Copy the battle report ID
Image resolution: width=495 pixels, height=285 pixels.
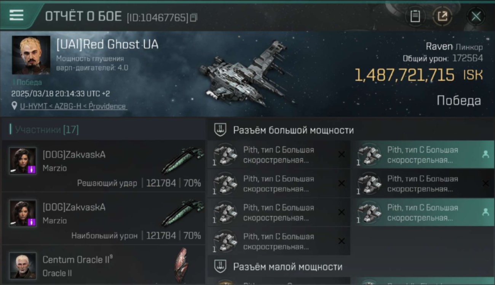[x=194, y=17]
